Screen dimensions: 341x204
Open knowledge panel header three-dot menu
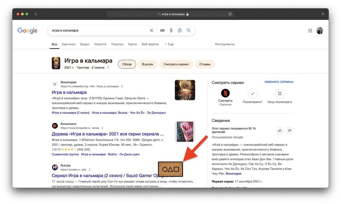(108, 67)
